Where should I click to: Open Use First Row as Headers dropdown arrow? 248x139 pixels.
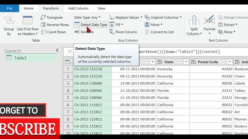(x=37, y=34)
